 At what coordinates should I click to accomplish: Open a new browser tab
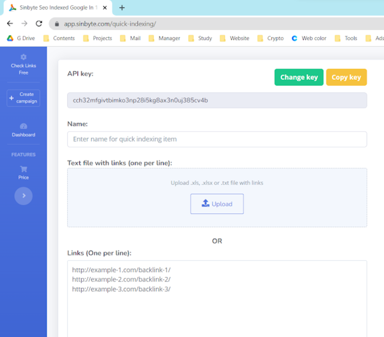121,8
